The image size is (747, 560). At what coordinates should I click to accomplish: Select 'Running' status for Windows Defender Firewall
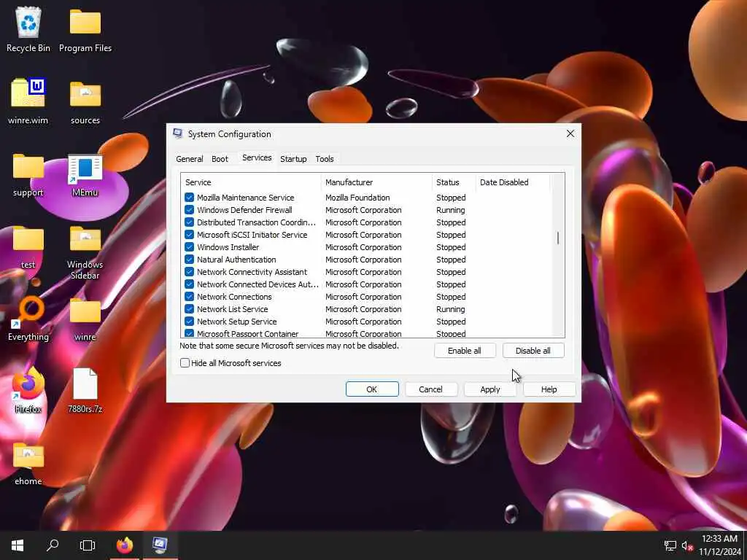click(450, 210)
